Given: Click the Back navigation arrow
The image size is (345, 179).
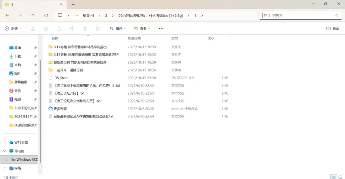Looking at the screenshot, I should pos(7,15).
